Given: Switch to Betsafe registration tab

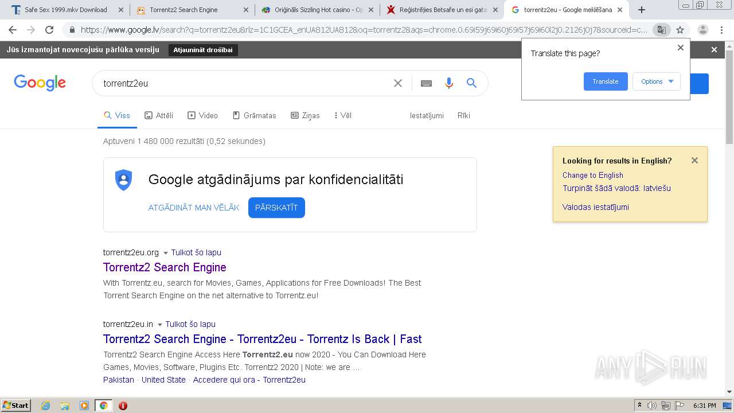Looking at the screenshot, I should coord(443,10).
